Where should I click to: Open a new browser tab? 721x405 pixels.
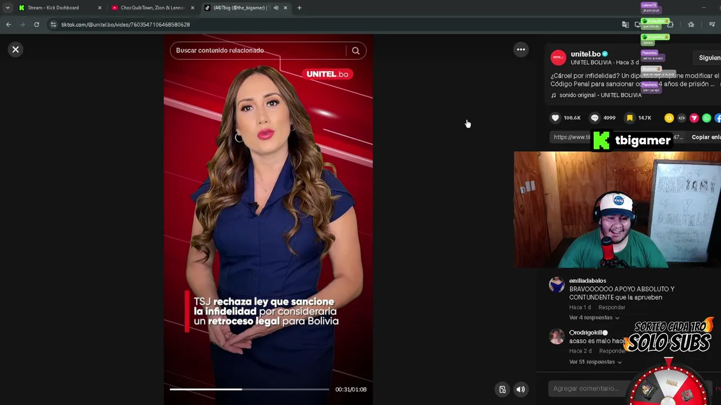pos(299,8)
